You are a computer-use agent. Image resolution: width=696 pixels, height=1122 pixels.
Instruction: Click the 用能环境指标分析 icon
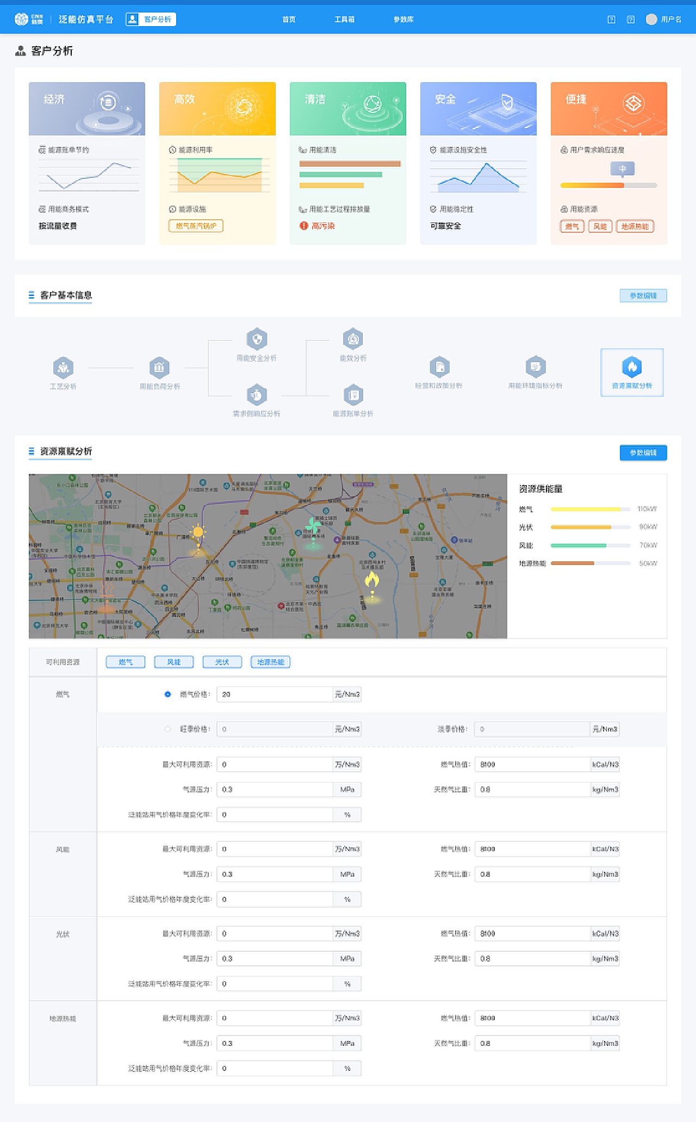[536, 367]
